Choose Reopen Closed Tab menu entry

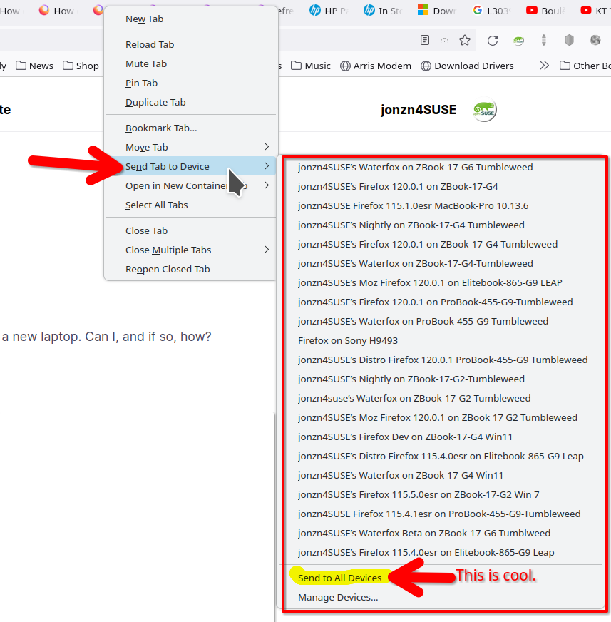(x=190, y=270)
